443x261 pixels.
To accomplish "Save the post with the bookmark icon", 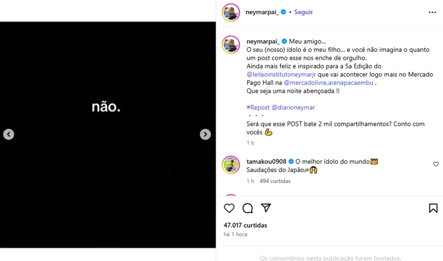I will click(x=433, y=208).
